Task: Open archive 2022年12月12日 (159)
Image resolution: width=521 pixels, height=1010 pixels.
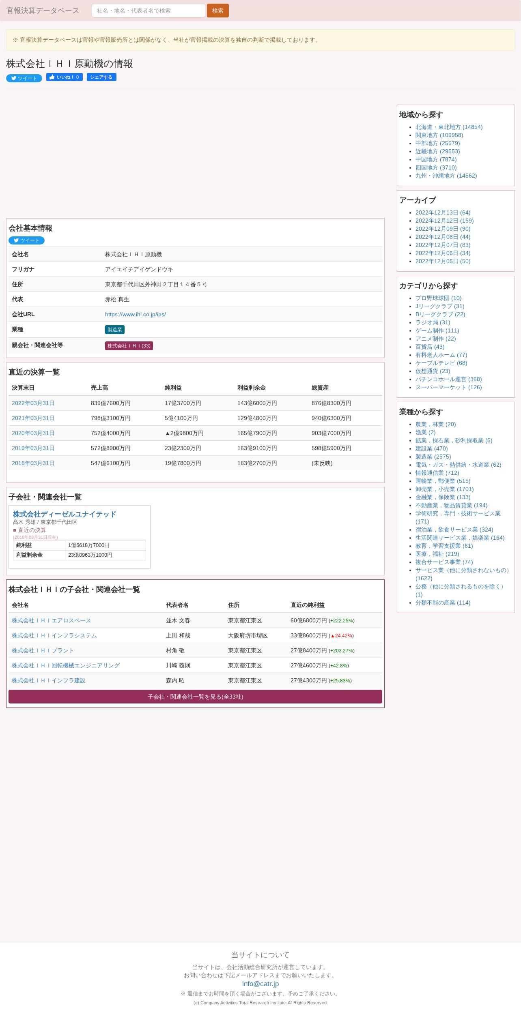Action: pos(444,221)
